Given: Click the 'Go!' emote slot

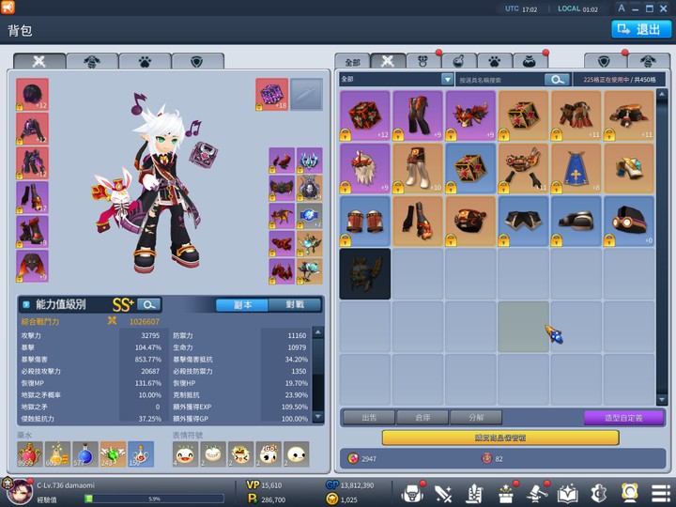Looking at the screenshot, I should coord(269,454).
